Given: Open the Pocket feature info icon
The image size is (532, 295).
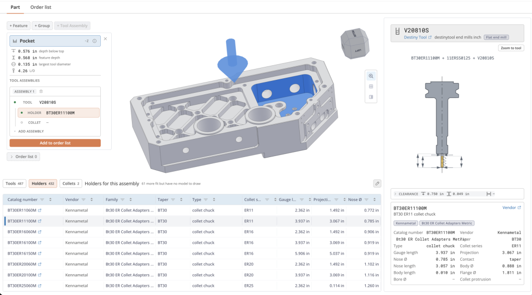Looking at the screenshot, I should coord(95,41).
